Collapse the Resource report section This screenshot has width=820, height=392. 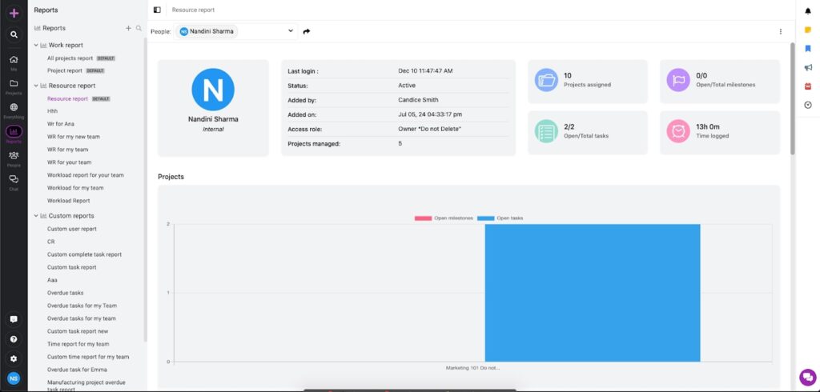coord(36,85)
